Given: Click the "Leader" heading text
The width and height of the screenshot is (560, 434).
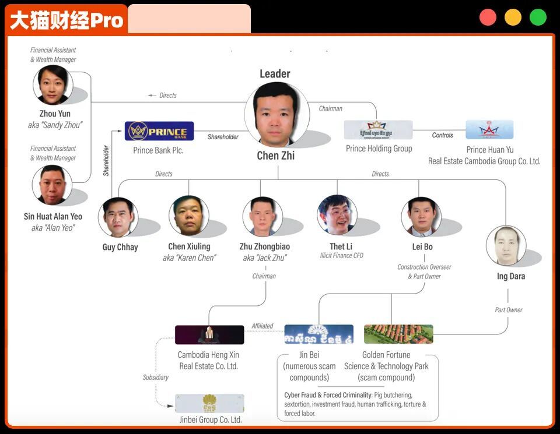Looking at the screenshot, I should tap(275, 74).
